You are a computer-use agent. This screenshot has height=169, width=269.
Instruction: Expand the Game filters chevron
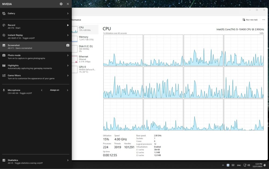[x=68, y=76]
